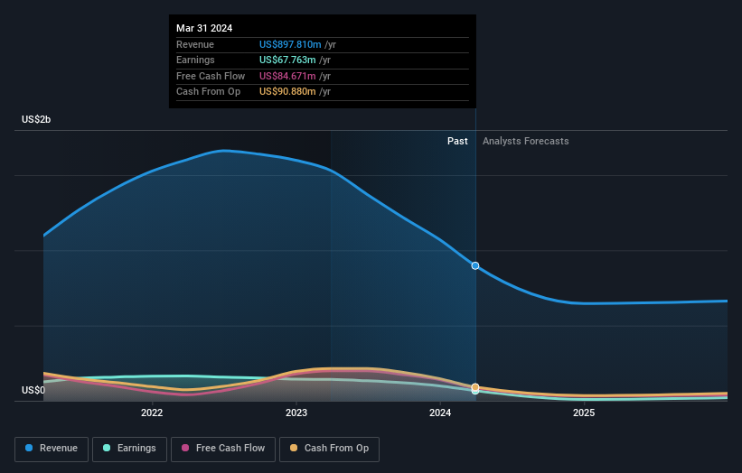Click the teal Earnings legend dot
742x473 pixels.
pos(107,448)
